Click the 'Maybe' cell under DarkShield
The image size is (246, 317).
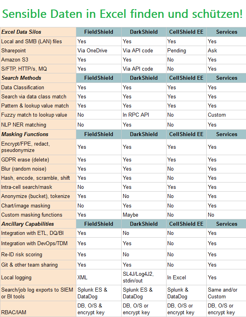tap(130, 215)
